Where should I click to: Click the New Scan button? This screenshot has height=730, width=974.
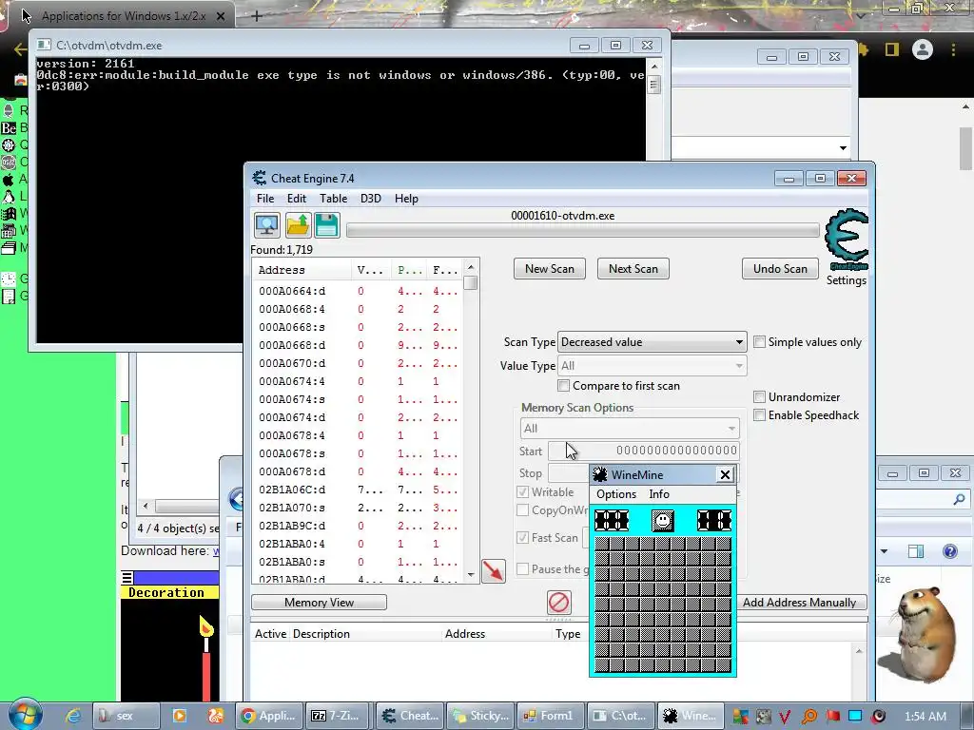point(549,269)
